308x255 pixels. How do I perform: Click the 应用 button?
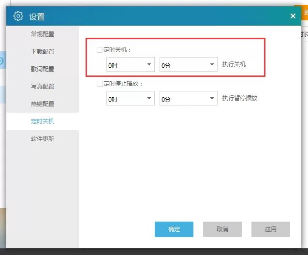(271, 229)
